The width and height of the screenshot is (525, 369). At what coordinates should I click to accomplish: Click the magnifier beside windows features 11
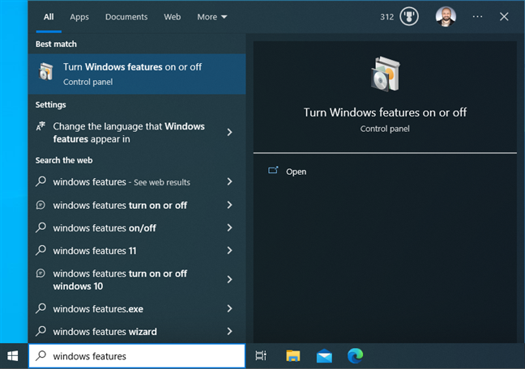pos(41,250)
